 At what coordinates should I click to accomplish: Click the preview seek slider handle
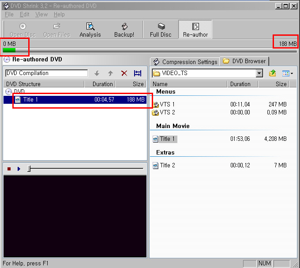29,169
